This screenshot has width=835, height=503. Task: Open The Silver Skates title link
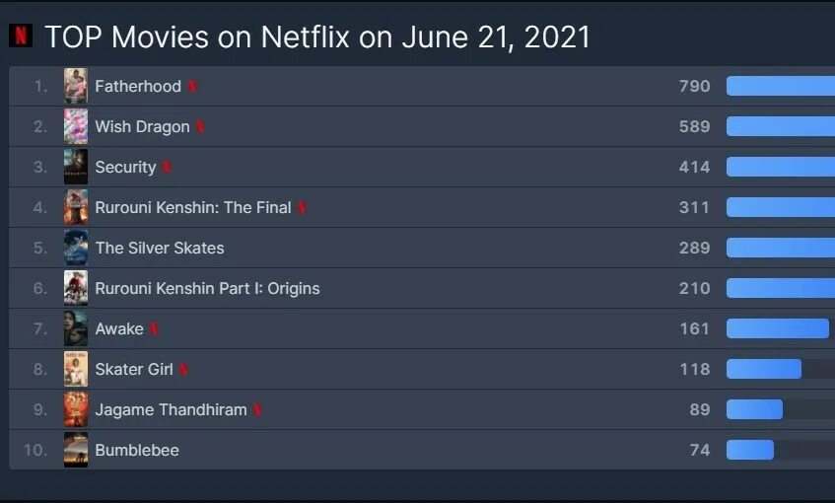click(x=160, y=248)
